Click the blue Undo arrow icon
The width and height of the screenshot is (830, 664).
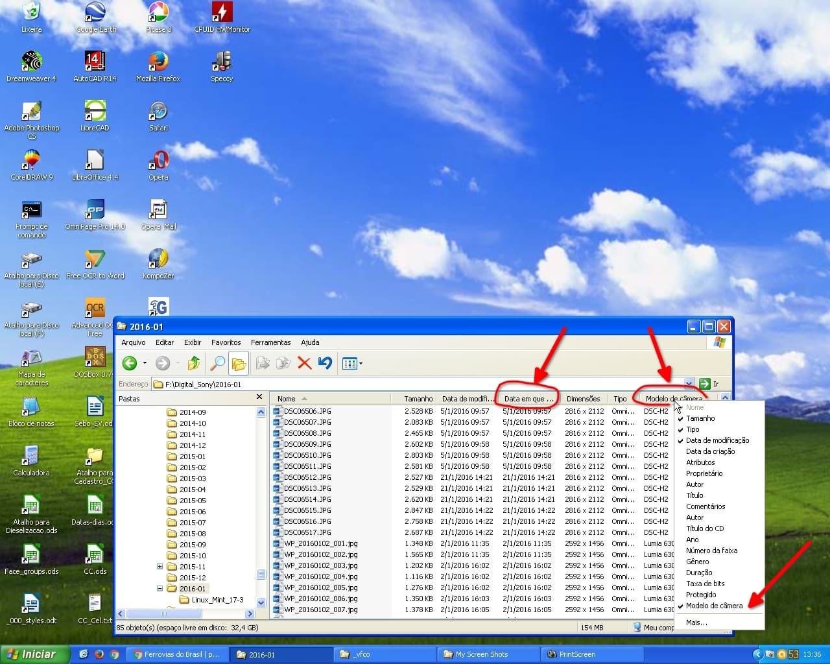coord(325,363)
